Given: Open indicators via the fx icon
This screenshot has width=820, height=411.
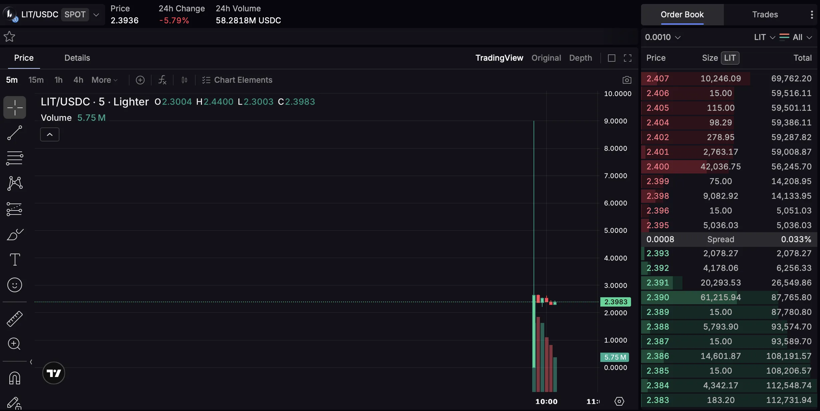Looking at the screenshot, I should [162, 80].
